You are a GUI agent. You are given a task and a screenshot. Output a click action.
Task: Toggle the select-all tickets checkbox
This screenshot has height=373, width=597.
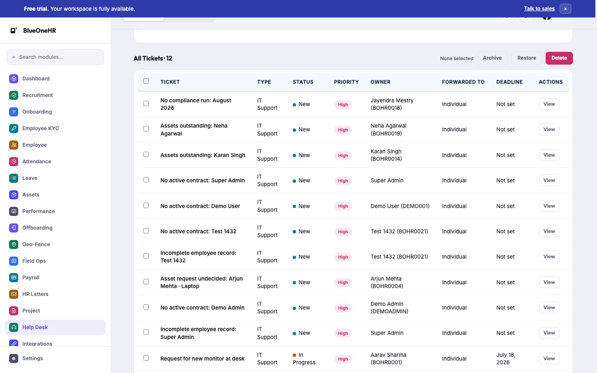click(x=146, y=81)
